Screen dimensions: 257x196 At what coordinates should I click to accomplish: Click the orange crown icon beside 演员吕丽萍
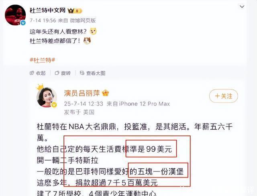105,93
